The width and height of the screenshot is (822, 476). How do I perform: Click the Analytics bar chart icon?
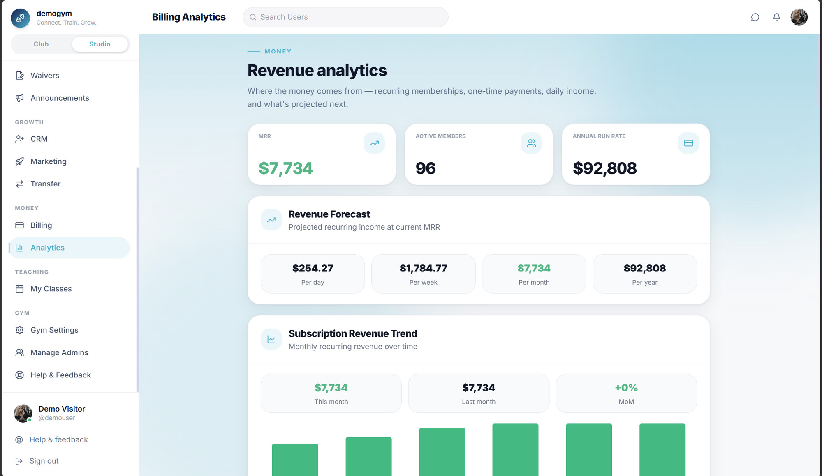coord(19,248)
